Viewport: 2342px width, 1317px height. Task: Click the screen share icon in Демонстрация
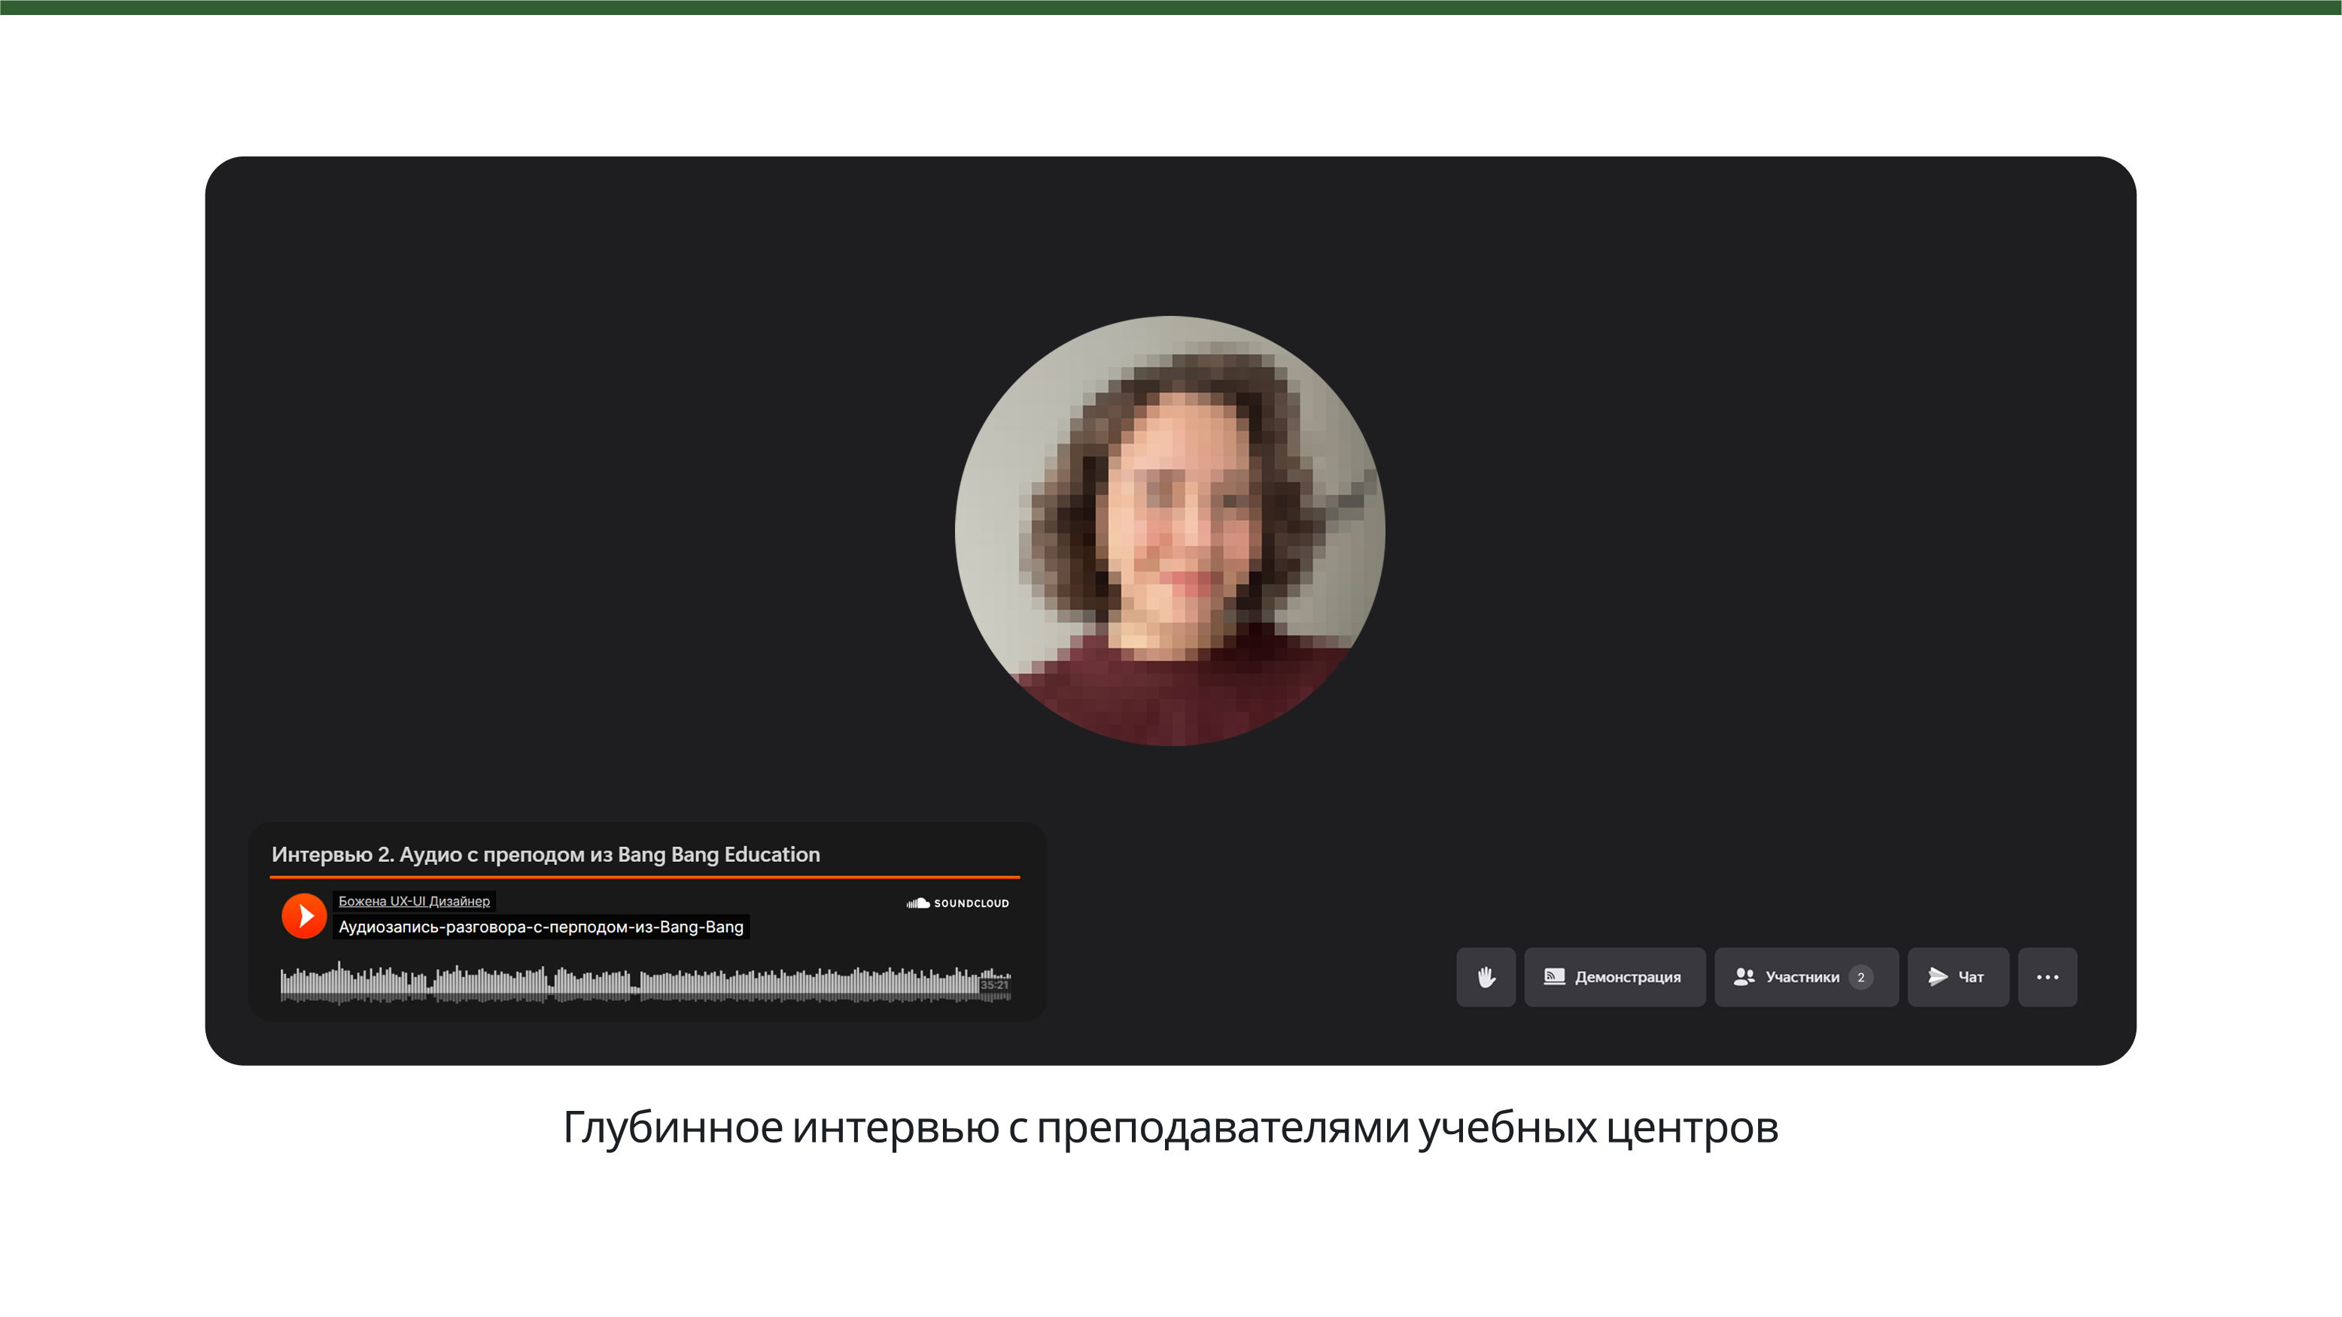coord(1554,977)
